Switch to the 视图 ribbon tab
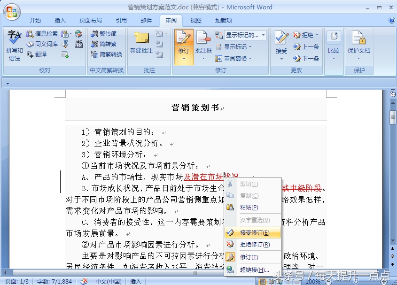Screen dimensions: 397x285 (196, 20)
